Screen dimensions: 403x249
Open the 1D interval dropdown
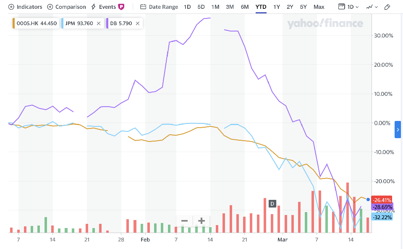pos(348,7)
